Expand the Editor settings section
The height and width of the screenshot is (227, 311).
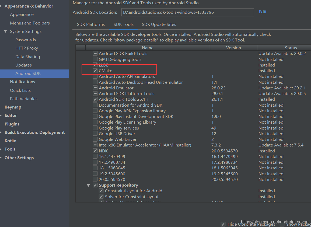(1, 116)
